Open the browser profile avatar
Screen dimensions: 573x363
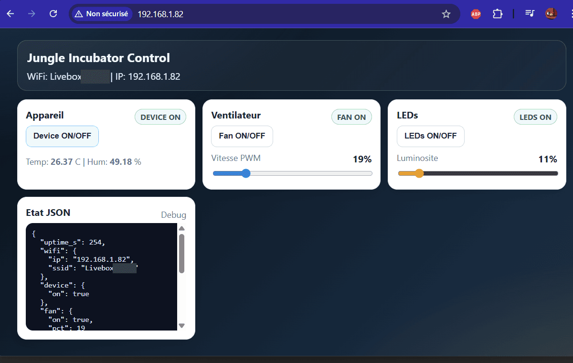pyautogui.click(x=552, y=14)
